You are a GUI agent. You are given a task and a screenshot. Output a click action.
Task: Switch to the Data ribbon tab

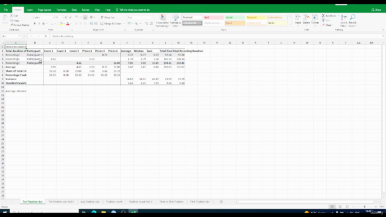tap(74, 10)
